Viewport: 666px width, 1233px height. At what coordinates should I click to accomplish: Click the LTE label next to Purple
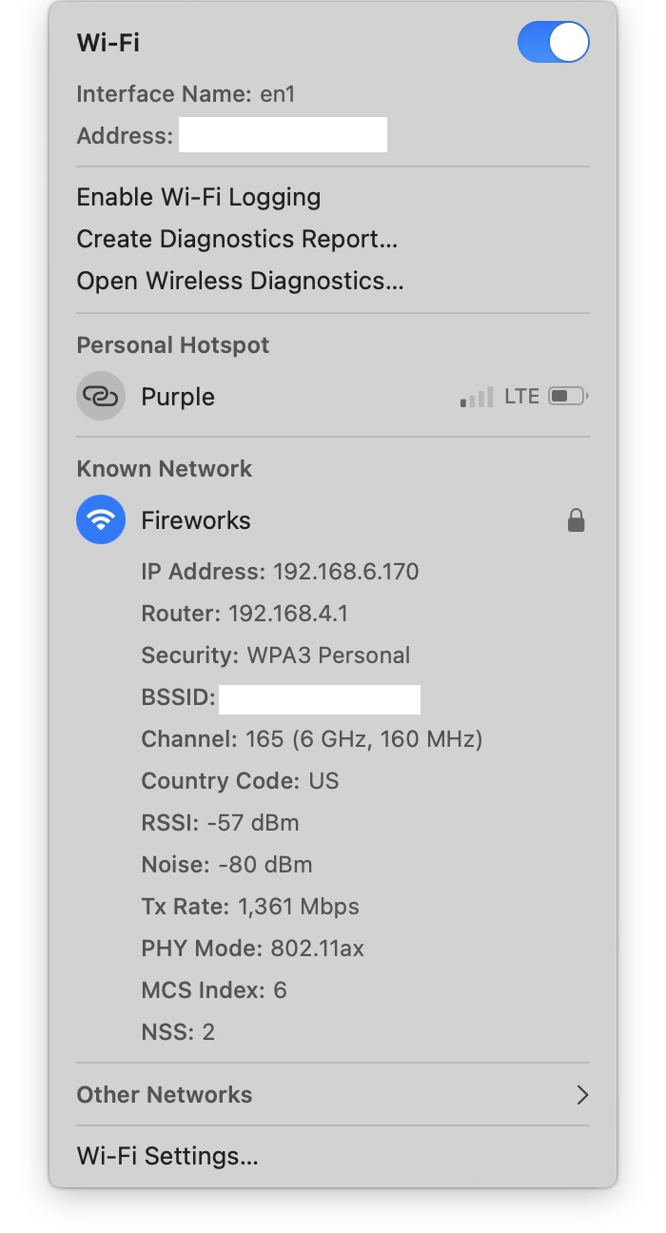coord(521,397)
